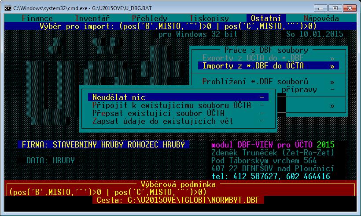Choose "Připojit k existujícímu souboru ÚČTA"

coord(178,105)
